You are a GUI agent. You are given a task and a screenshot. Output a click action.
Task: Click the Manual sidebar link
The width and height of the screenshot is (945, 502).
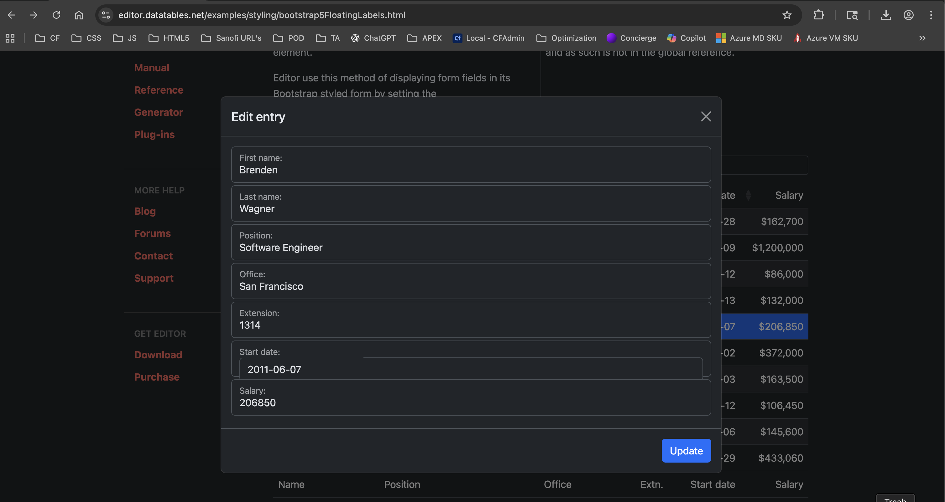pyautogui.click(x=152, y=68)
